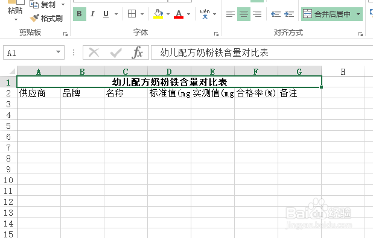Open 复制 dropdown arrow
The height and width of the screenshot is (238, 373).
[x=63, y=4]
